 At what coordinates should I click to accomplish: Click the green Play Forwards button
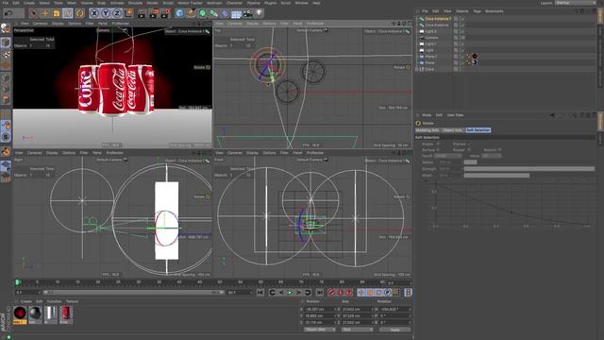click(x=290, y=293)
